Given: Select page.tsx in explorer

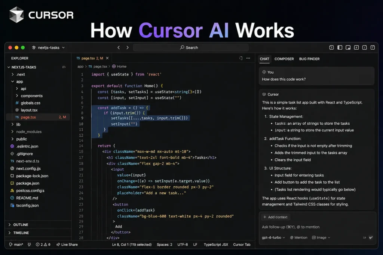Looking at the screenshot, I should (x=38, y=117).
